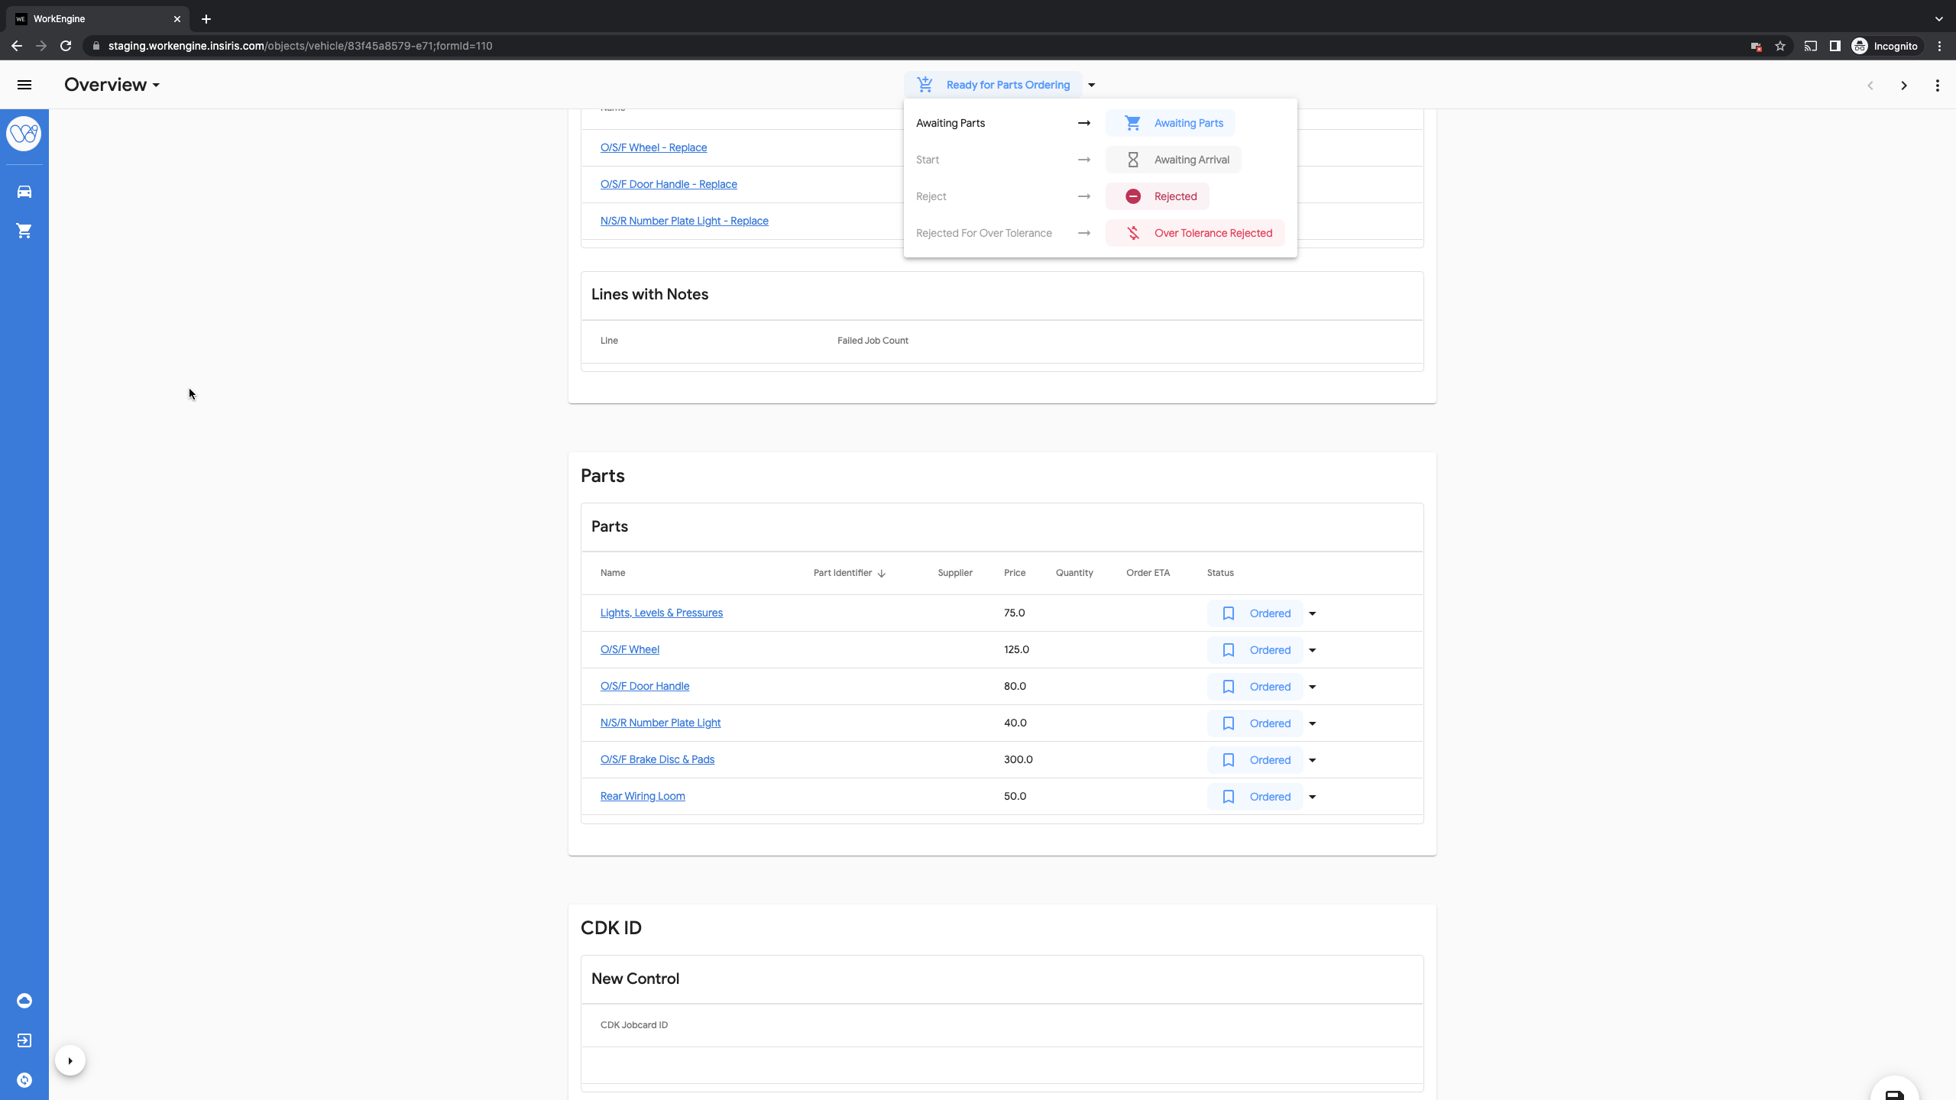
Task: Expand the sidebar with round arrow button
Action: [x=70, y=1060]
